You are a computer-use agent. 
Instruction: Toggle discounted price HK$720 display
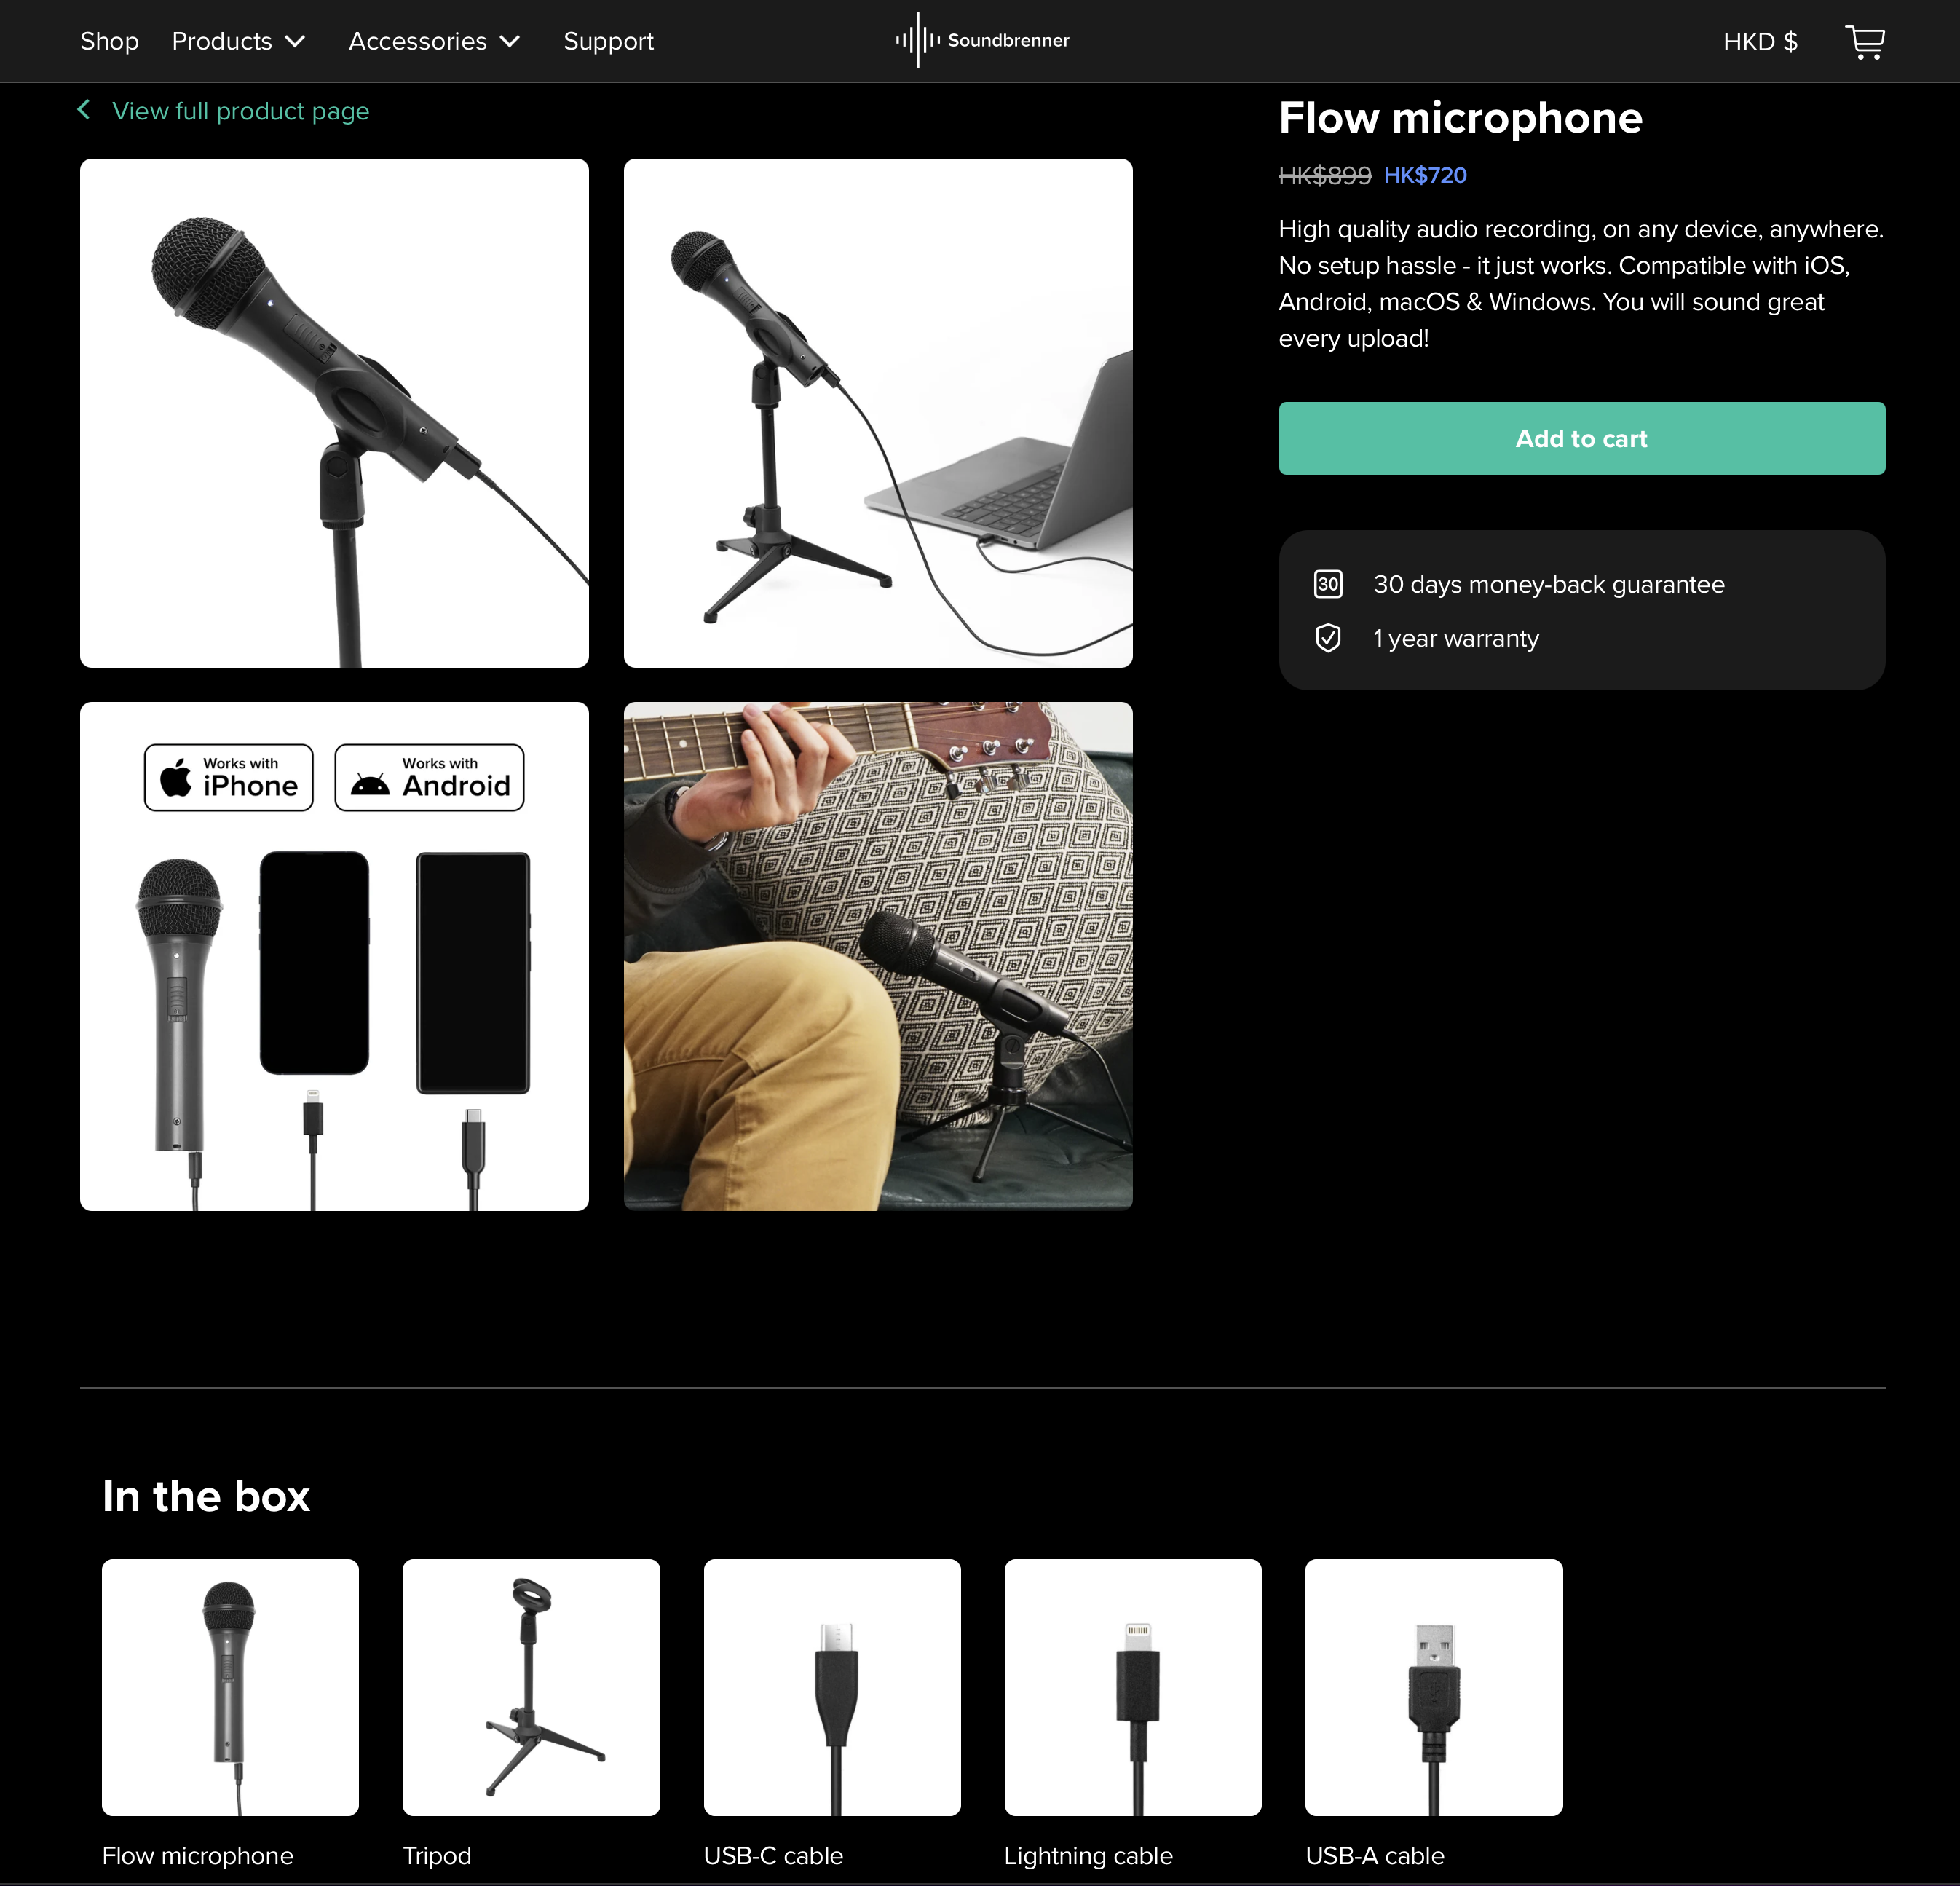pos(1425,175)
